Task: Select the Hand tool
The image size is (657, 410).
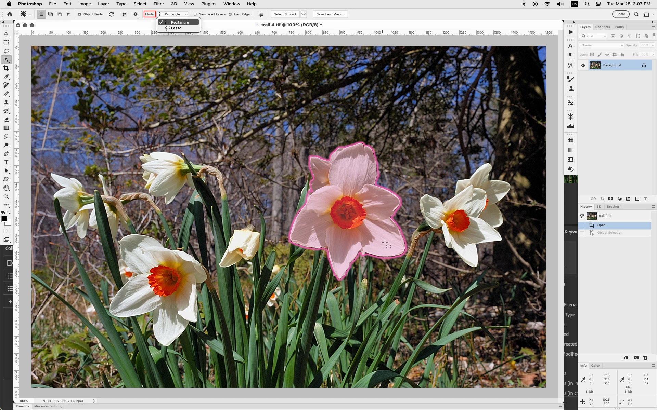Action: pyautogui.click(x=6, y=188)
